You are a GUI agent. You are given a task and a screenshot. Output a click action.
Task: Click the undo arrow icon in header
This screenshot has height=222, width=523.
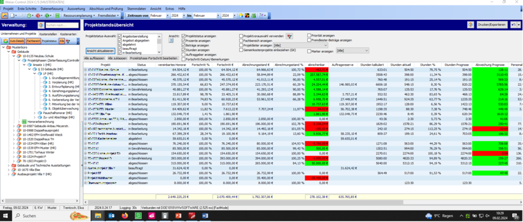click(x=513, y=25)
